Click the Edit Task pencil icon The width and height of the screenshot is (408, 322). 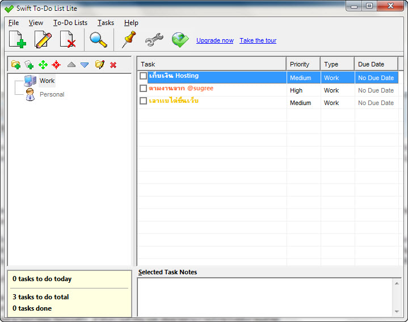pos(43,40)
